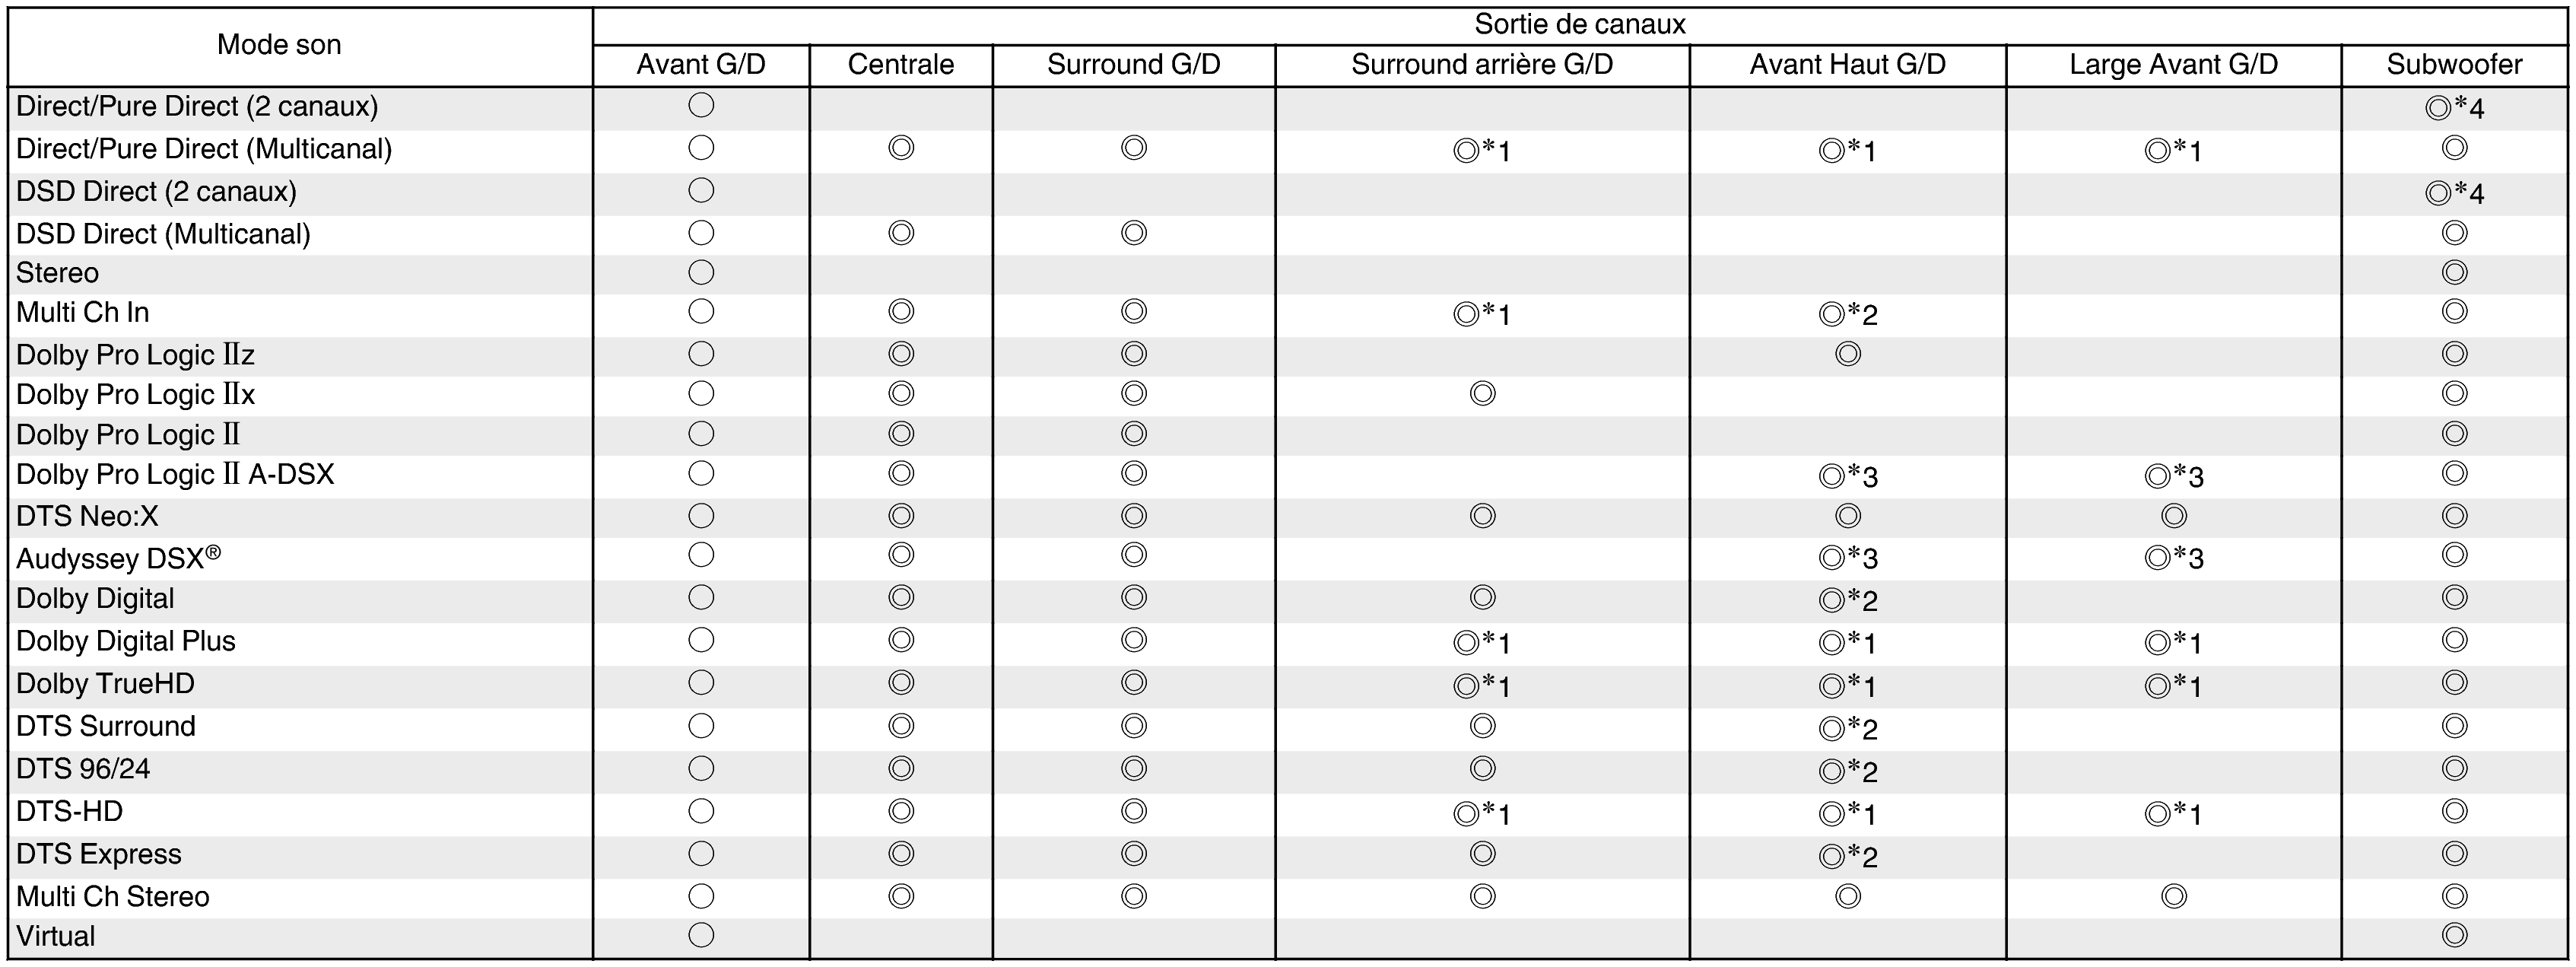Click the Subwoofer column header
The width and height of the screenshot is (2576, 967).
(x=2454, y=65)
